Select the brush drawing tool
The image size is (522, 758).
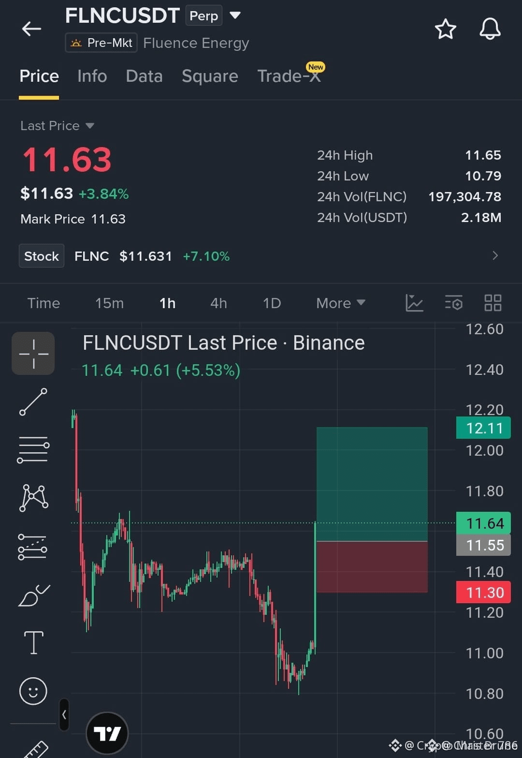(33, 595)
